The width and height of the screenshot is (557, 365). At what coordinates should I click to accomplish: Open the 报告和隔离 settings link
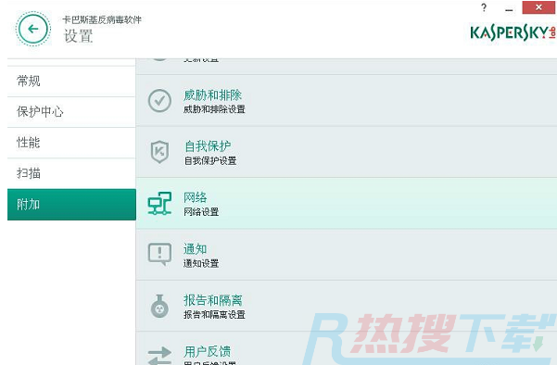tap(213, 300)
